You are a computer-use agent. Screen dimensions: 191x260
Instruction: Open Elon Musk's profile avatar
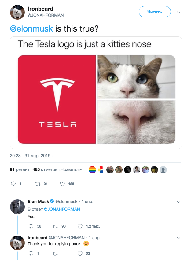pyautogui.click(x=17, y=206)
